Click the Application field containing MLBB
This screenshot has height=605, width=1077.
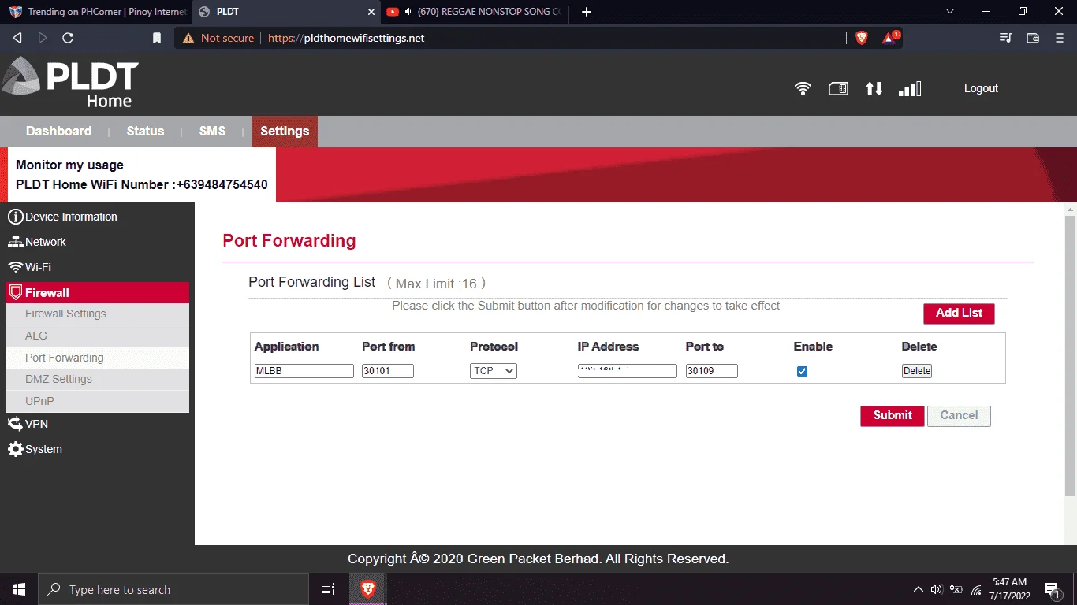(304, 371)
